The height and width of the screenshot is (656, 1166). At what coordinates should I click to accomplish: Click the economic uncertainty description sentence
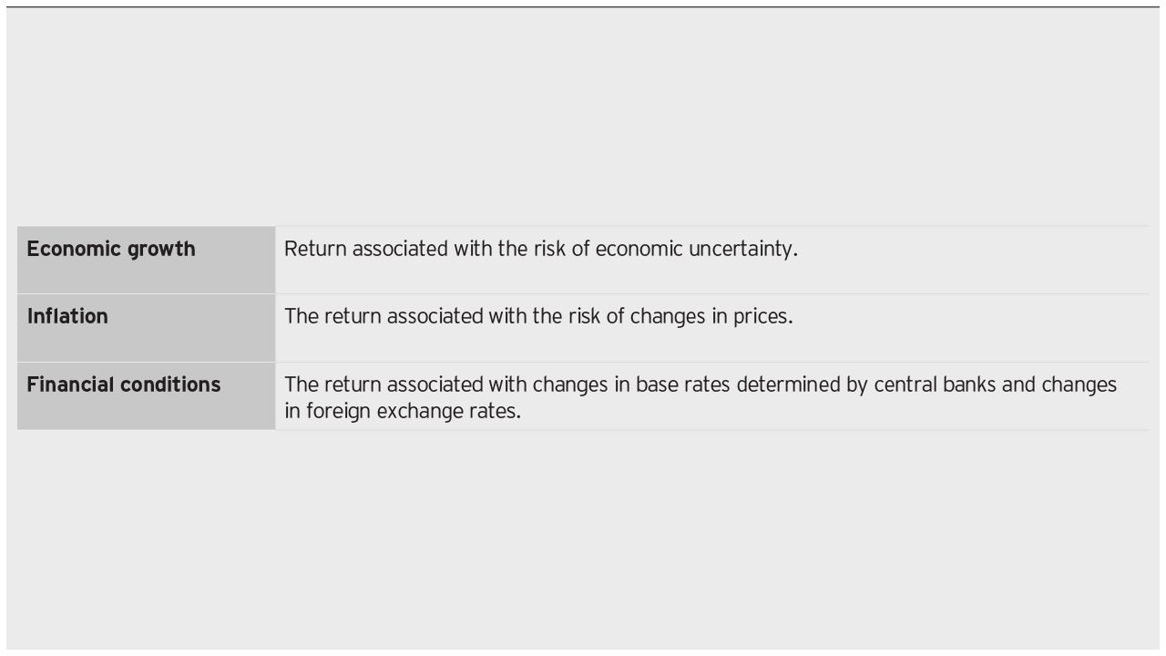541,249
